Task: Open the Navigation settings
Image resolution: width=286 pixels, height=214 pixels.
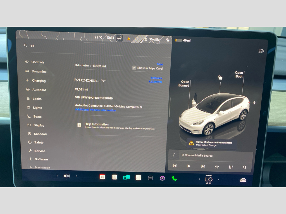Action: point(40,167)
